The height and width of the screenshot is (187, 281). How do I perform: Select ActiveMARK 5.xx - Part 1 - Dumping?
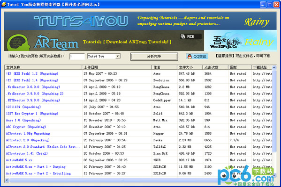click(x=36, y=167)
